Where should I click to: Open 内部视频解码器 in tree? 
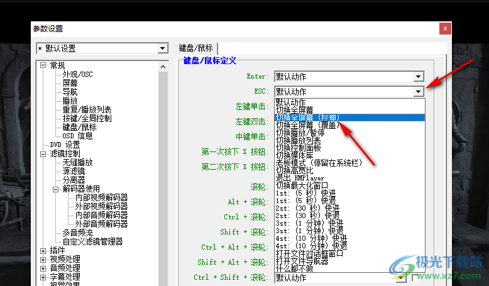[x=101, y=197]
